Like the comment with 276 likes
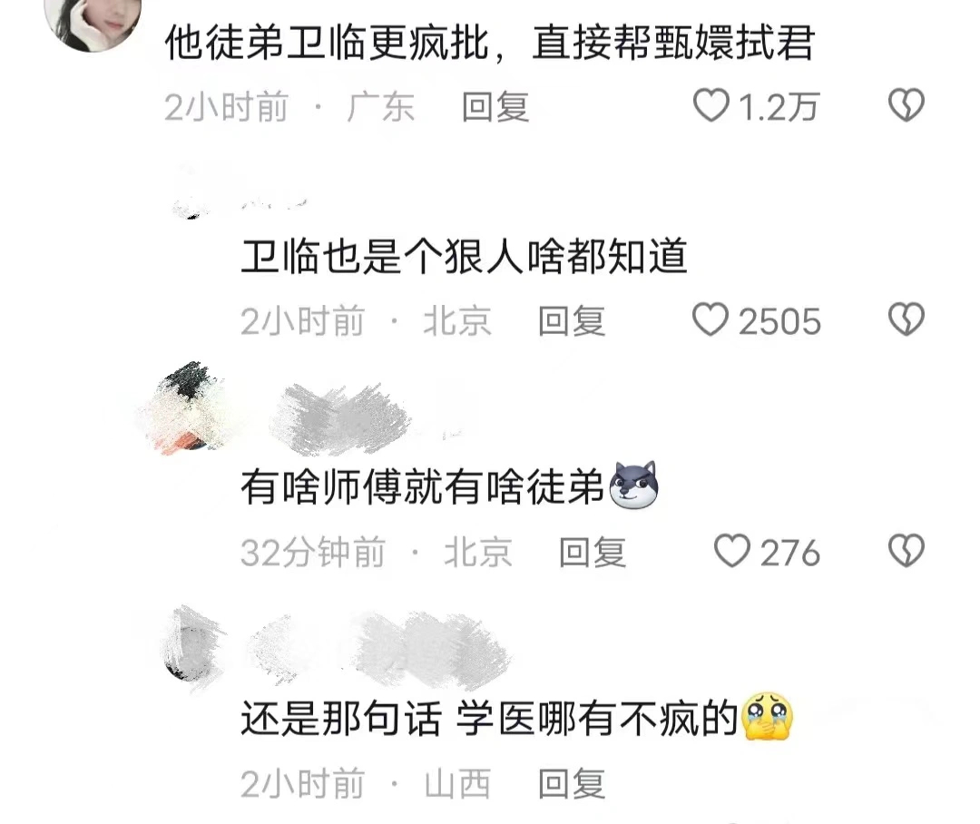980x824 pixels. click(x=732, y=551)
